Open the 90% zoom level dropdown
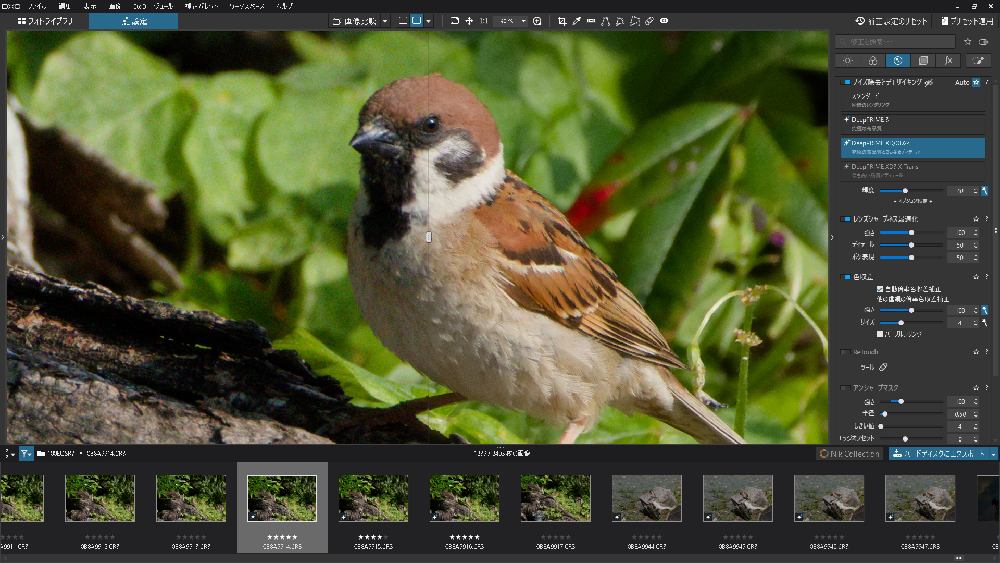The image size is (1000, 563). pos(523,21)
